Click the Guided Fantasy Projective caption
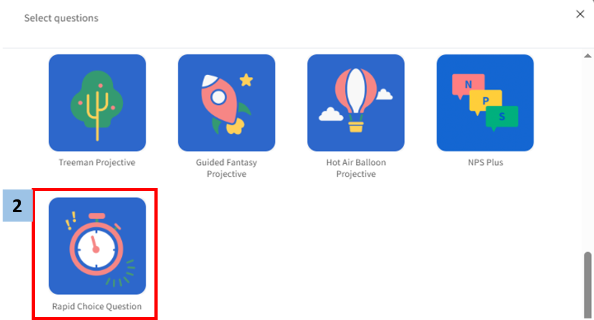This screenshot has height=320, width=594. click(x=227, y=168)
